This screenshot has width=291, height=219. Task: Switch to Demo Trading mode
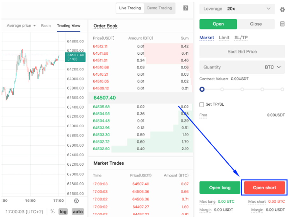point(159,8)
